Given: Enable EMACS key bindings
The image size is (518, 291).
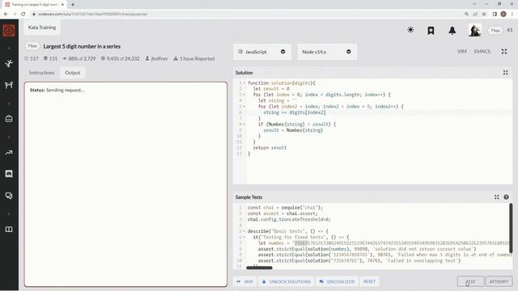Looking at the screenshot, I should tap(482, 52).
